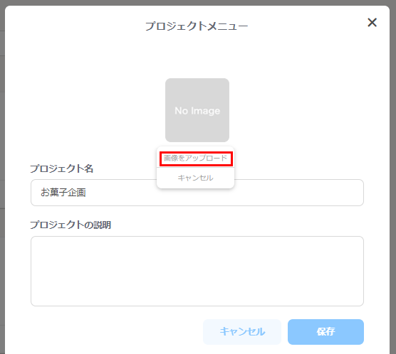Click the No Image project thumbnail

click(x=197, y=110)
